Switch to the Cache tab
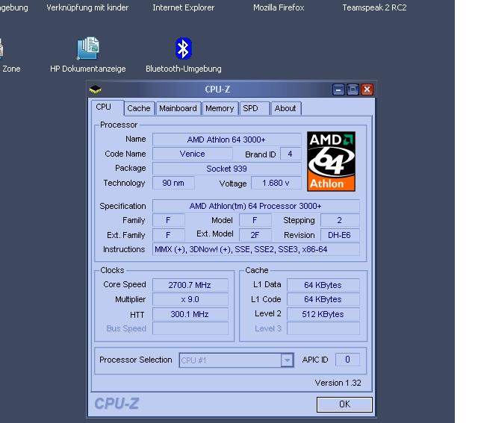 139,108
